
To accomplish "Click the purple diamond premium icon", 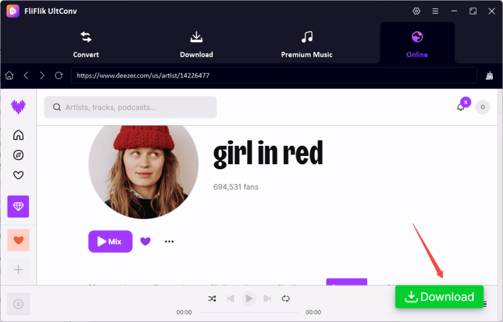I will pos(18,206).
